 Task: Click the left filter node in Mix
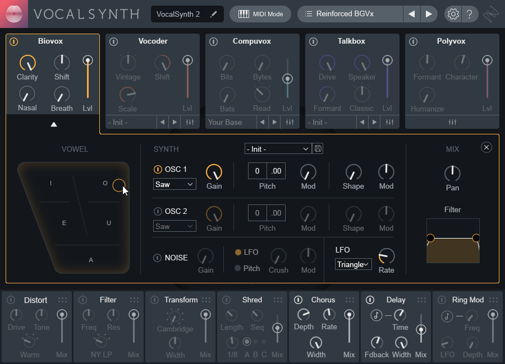pos(430,238)
